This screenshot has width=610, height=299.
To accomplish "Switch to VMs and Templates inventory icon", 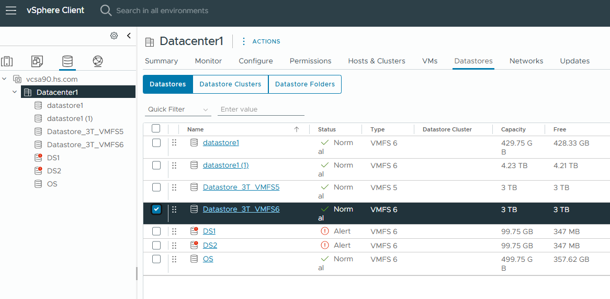I will 37,61.
